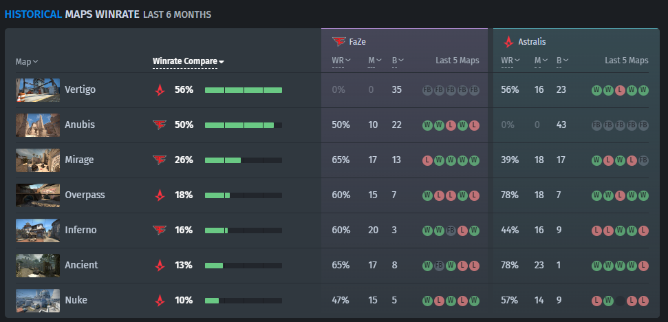Click the L badge in FaZe Mirage row
The width and height of the screenshot is (668, 322).
(x=427, y=160)
